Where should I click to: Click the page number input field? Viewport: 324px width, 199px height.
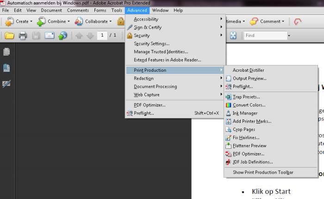tap(102, 35)
